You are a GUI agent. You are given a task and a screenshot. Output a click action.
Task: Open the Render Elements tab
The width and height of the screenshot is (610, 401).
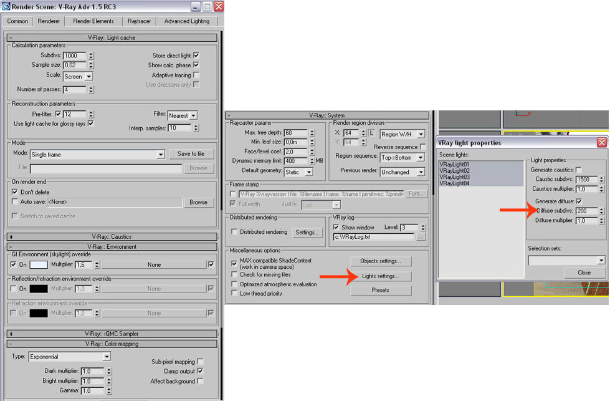click(x=93, y=21)
